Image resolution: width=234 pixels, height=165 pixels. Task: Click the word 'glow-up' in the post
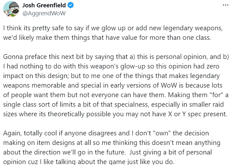click(133, 67)
